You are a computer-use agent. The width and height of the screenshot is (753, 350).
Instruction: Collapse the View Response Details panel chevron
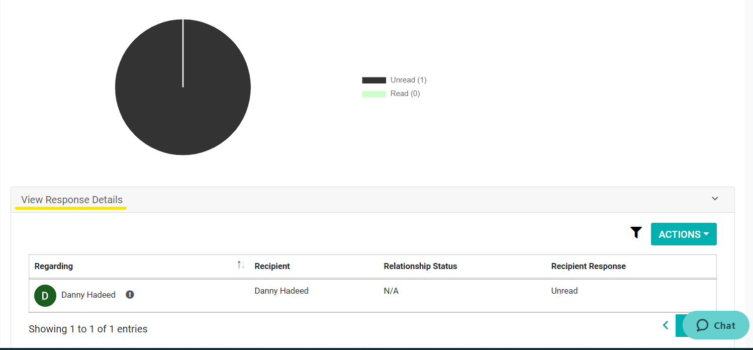(x=715, y=199)
